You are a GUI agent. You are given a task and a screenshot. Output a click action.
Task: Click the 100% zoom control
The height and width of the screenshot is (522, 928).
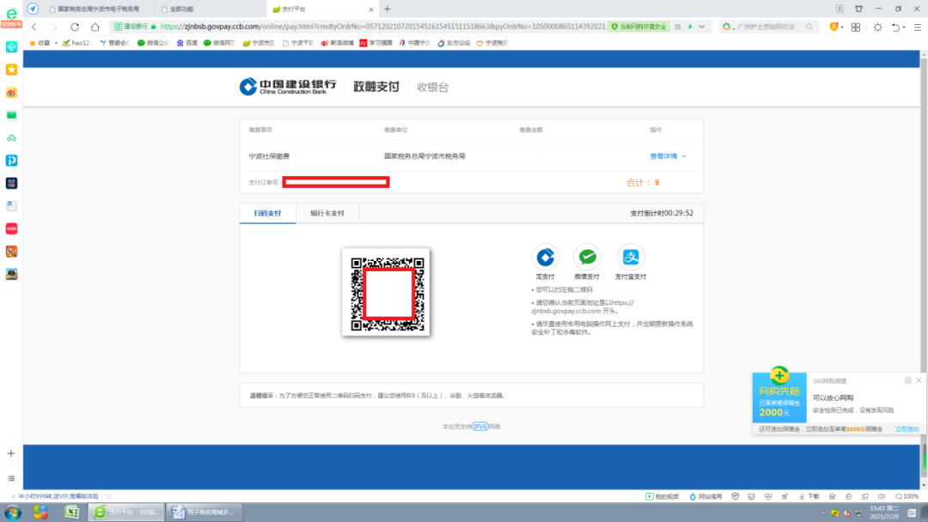coord(907,496)
